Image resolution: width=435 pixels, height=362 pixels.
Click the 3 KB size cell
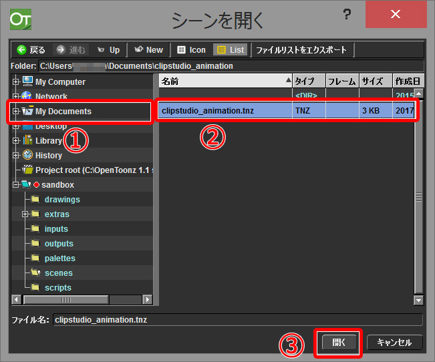376,111
